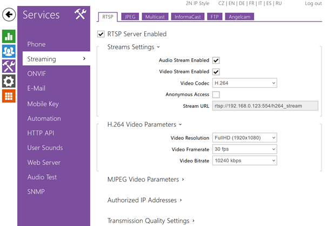Image resolution: width=327 pixels, height=226 pixels.
Task: Change the Video Framerate dropdown
Action: (244, 149)
